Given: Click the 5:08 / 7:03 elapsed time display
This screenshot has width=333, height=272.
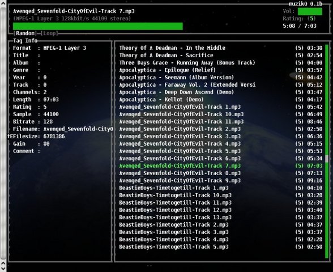Looking at the screenshot, I should pos(300,26).
